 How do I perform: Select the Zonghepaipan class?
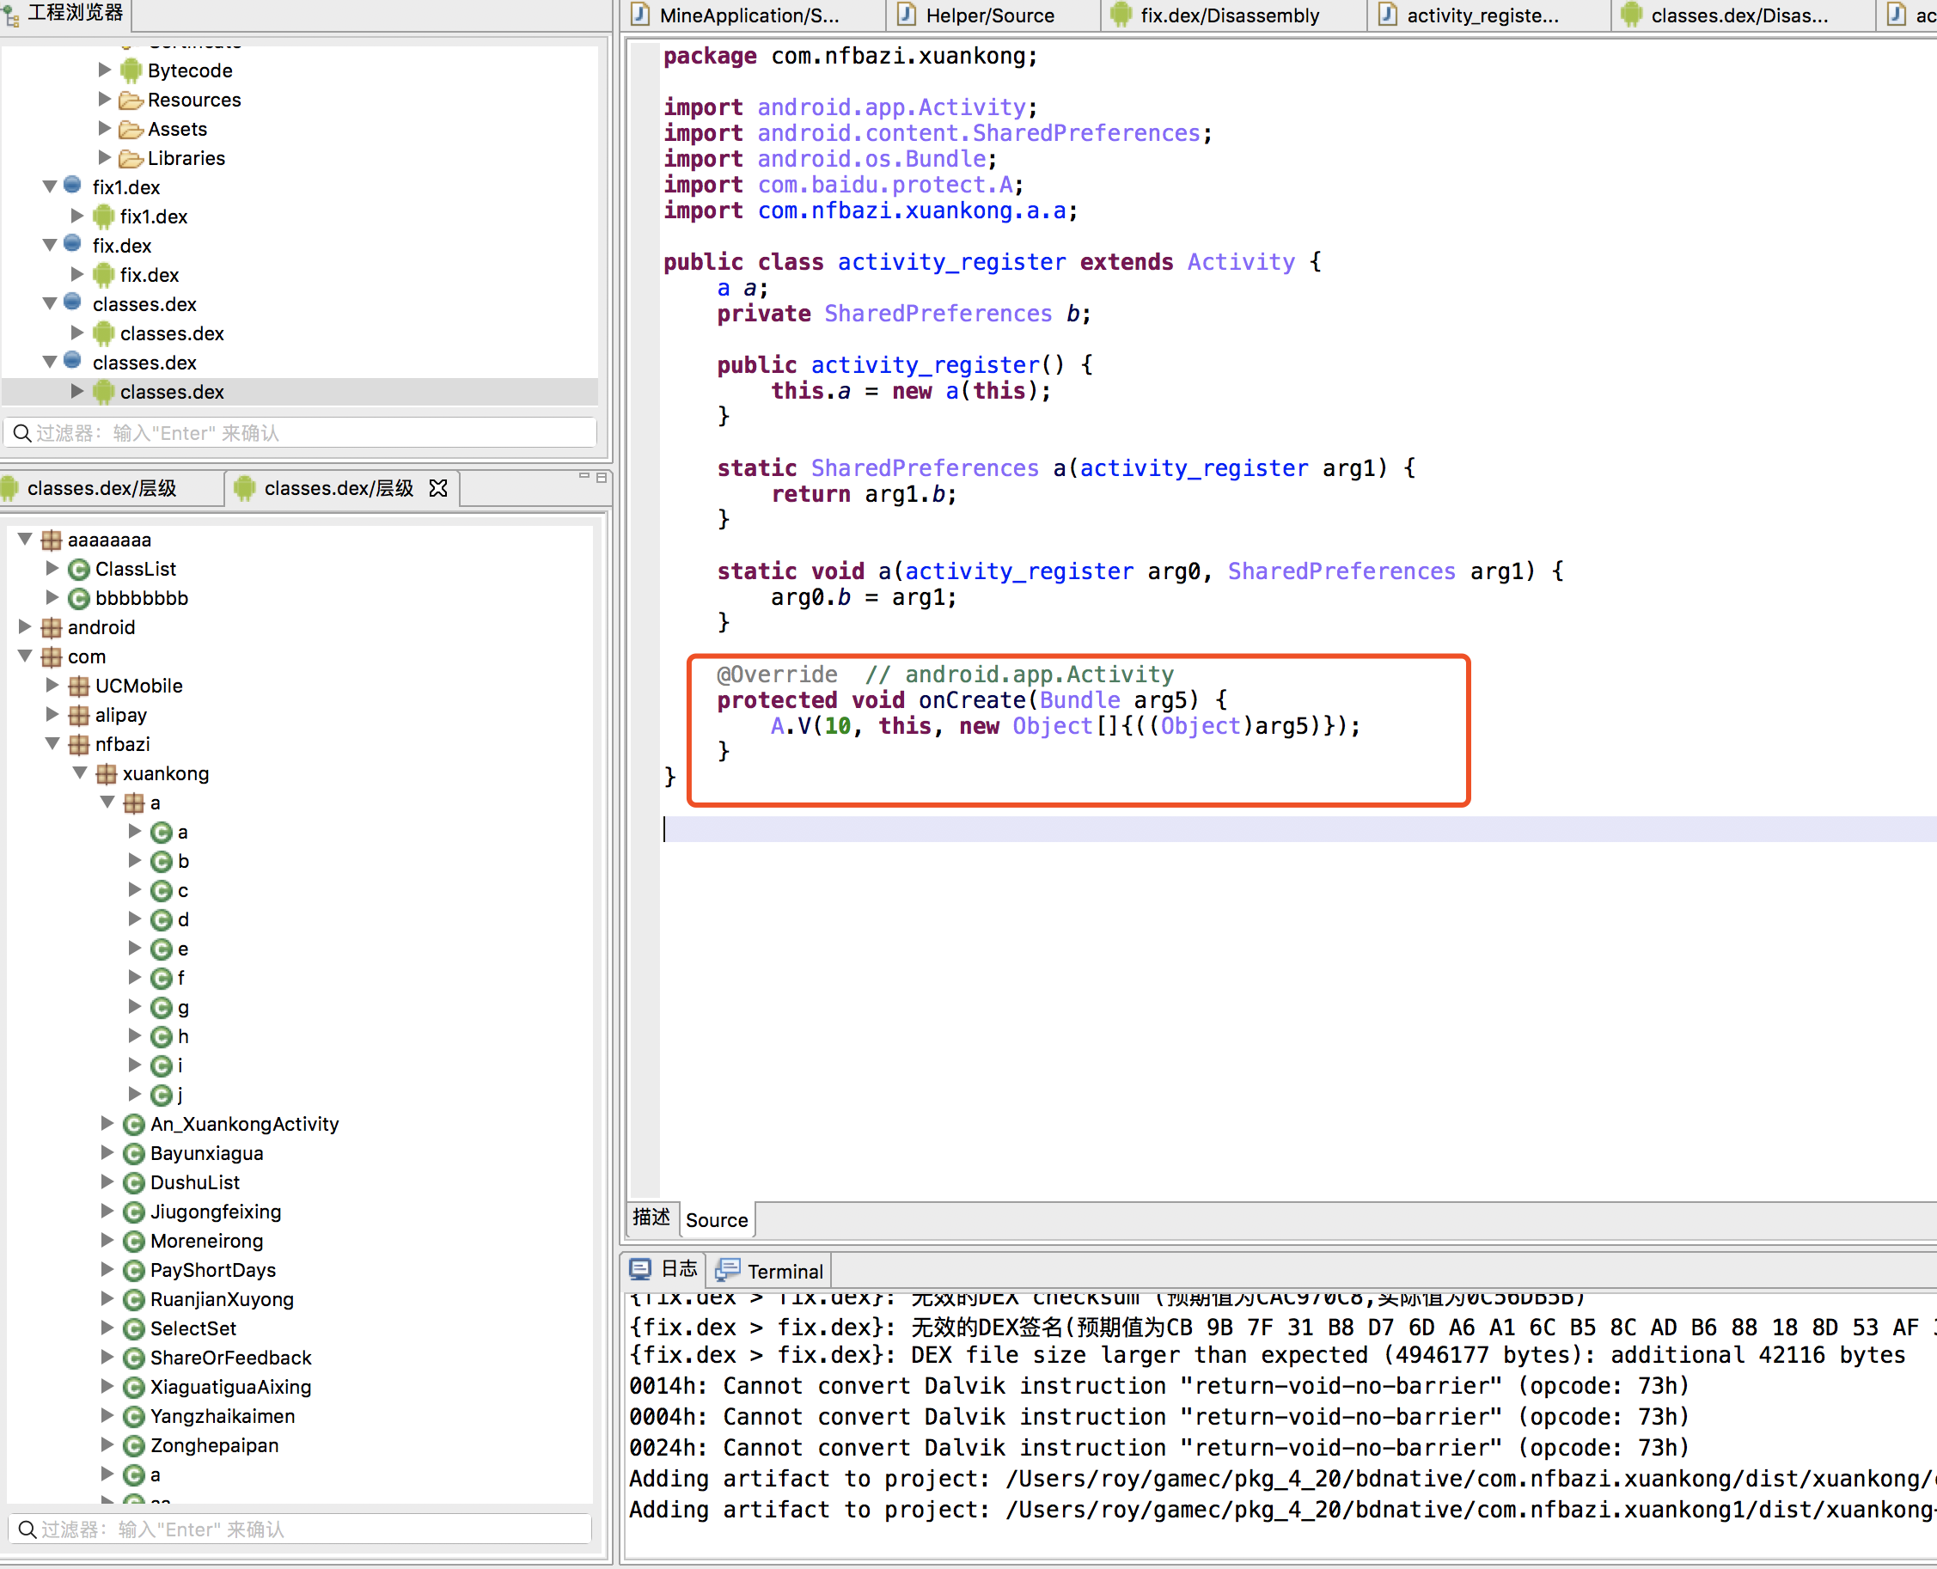214,1445
